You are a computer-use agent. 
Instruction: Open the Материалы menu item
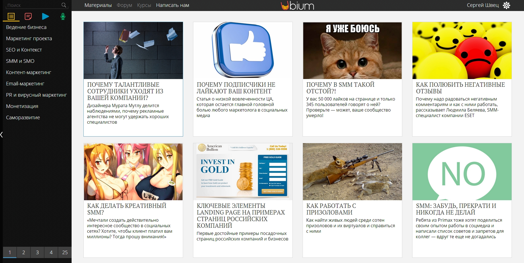[98, 5]
